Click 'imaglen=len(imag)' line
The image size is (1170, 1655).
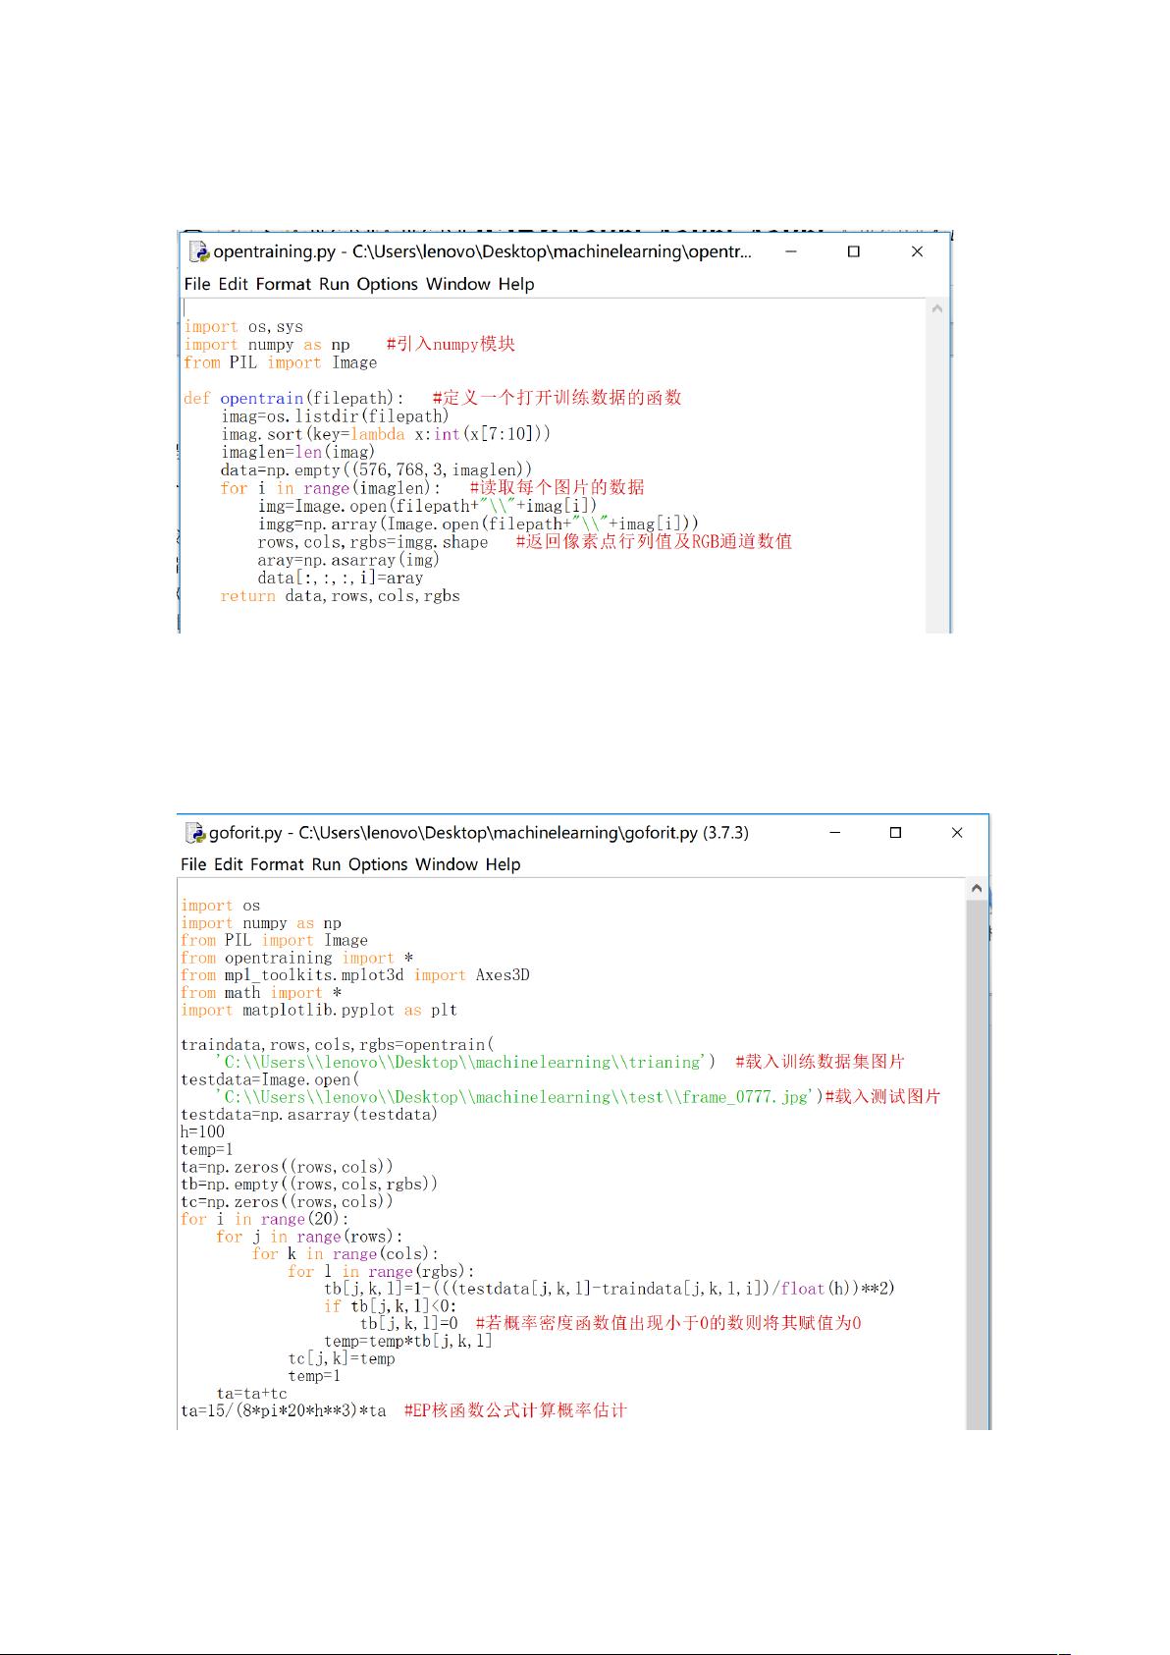298,452
